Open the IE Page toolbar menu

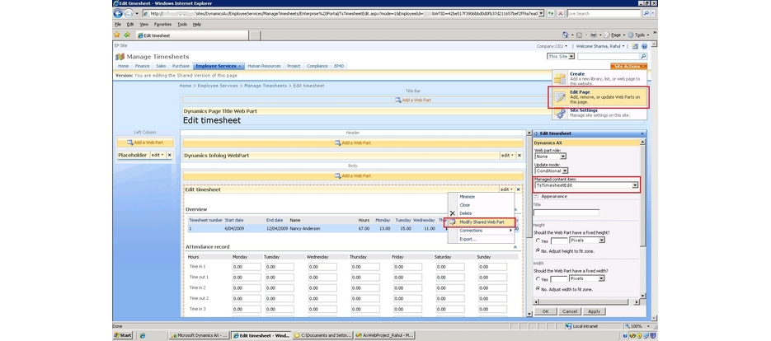point(614,35)
